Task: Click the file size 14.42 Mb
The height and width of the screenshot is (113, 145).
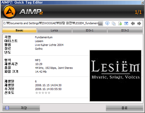Action: [41, 72]
